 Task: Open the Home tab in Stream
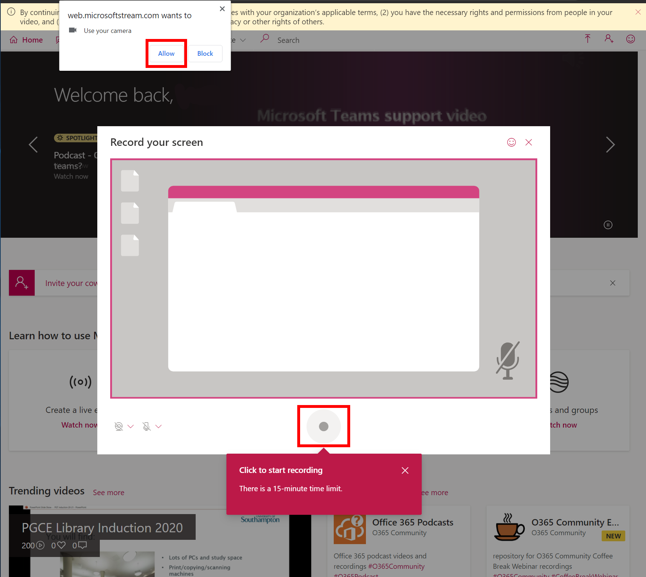[x=26, y=40]
